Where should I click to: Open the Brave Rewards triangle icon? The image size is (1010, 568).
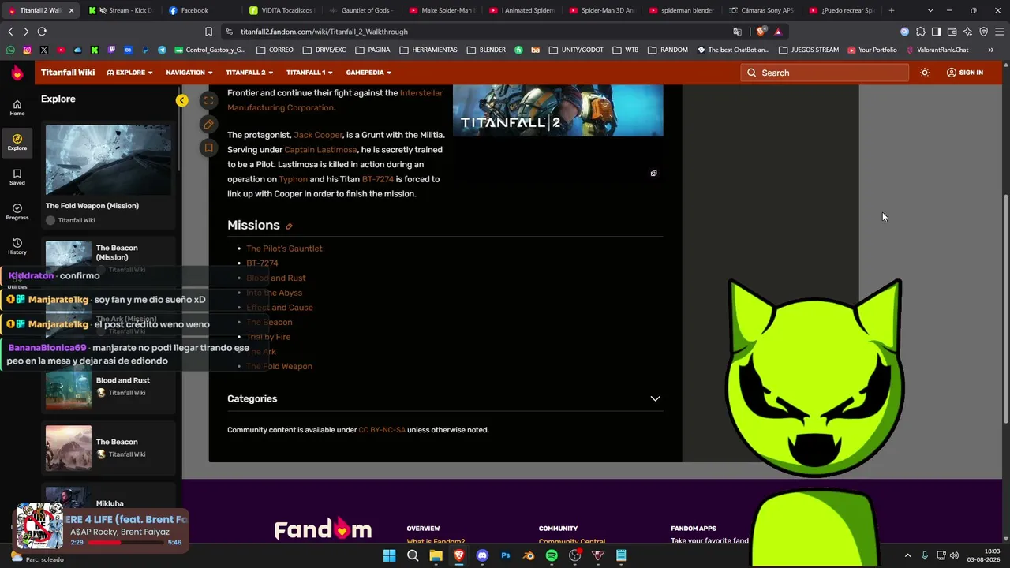(x=778, y=32)
